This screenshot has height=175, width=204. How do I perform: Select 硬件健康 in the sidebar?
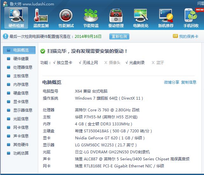[x=21, y=59]
